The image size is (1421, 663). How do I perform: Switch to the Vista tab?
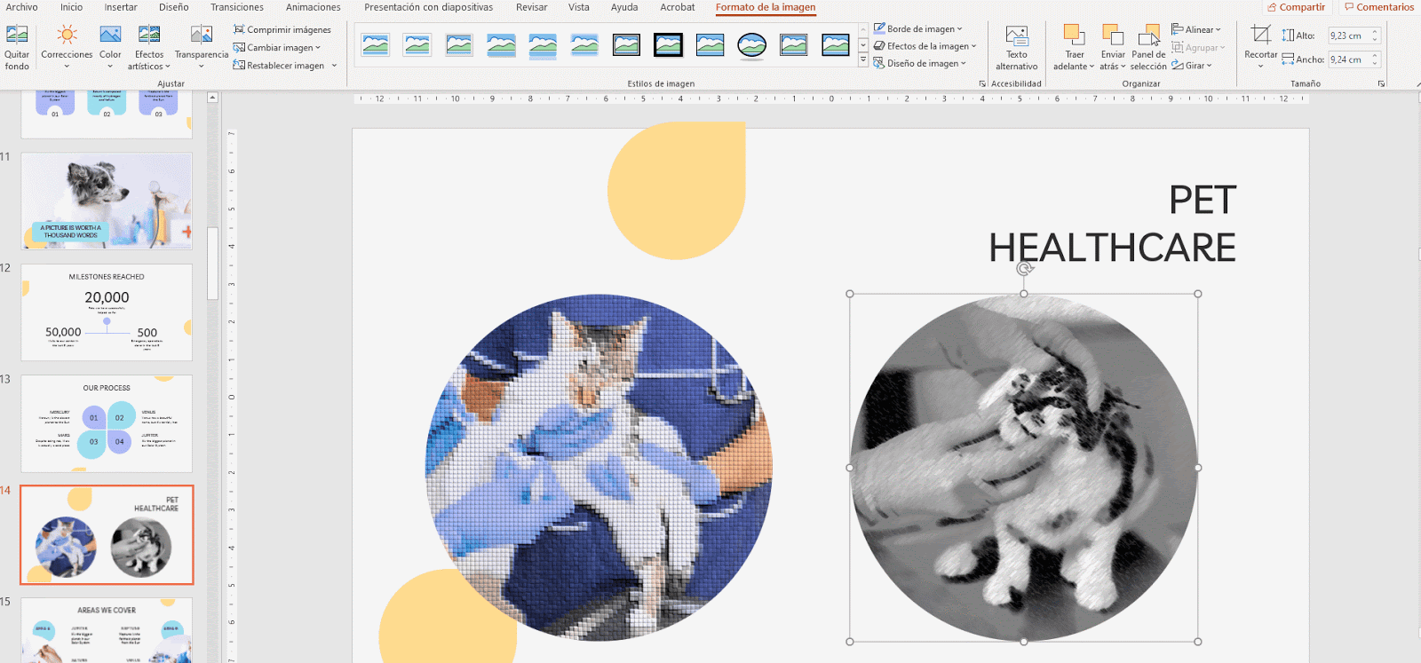point(579,7)
